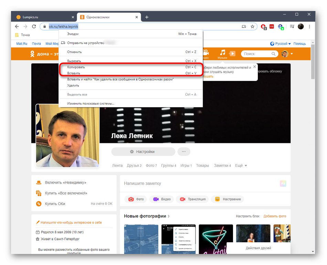Click the search magnifier in the Поиск field

[x=273, y=54]
